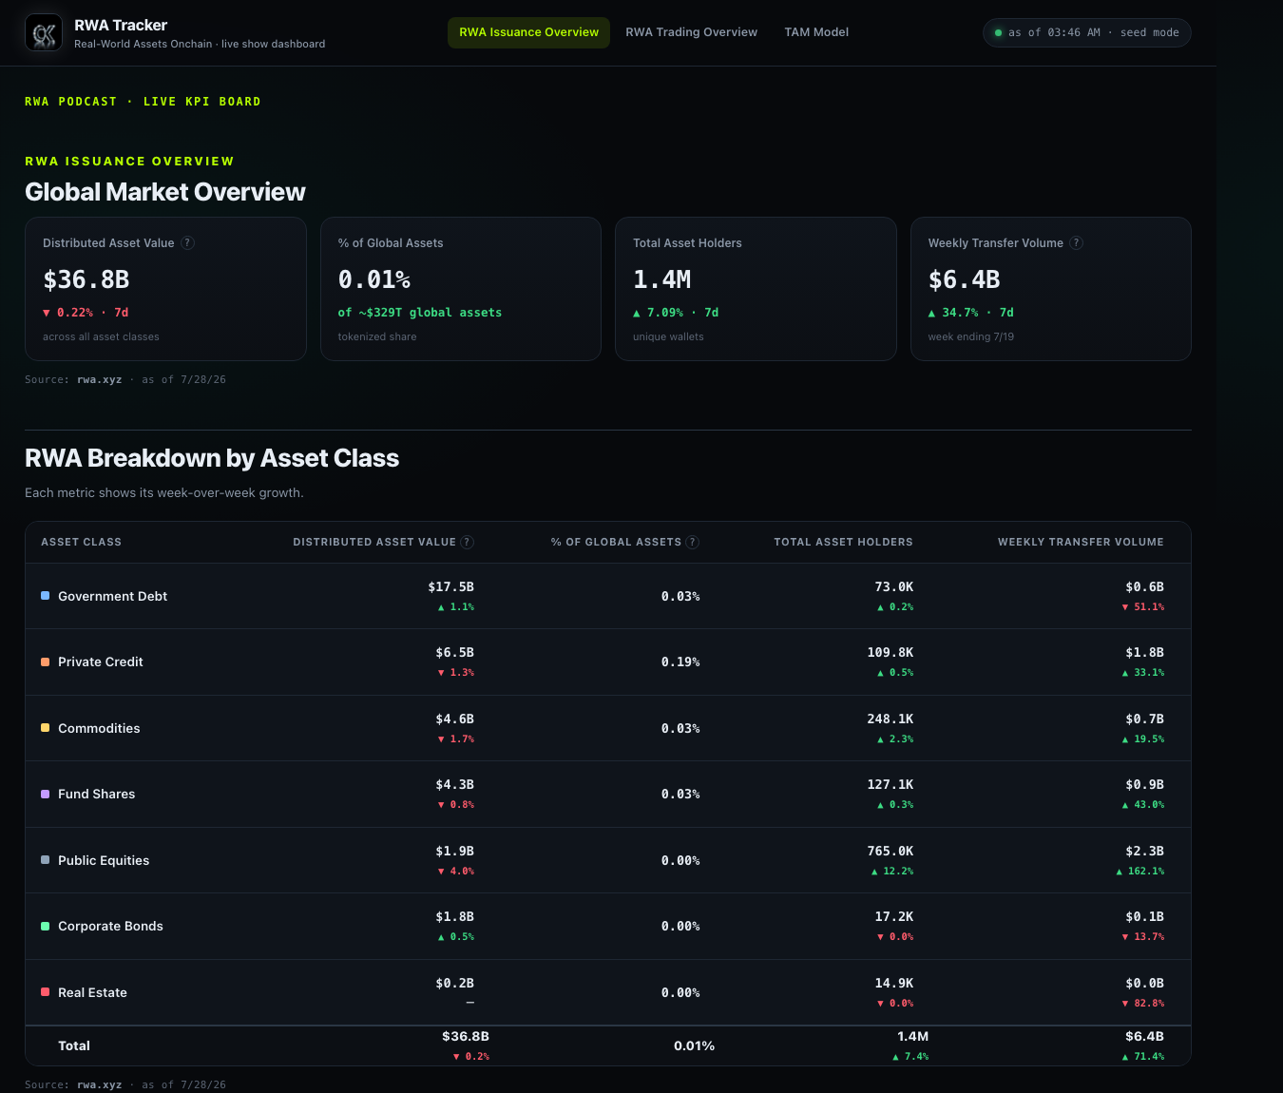Click Private Credit orange color marker
The image size is (1283, 1093).
(45, 662)
